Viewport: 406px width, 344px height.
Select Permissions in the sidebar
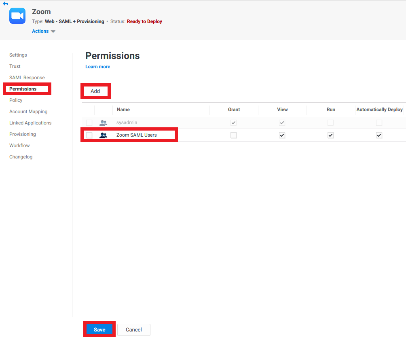click(23, 89)
